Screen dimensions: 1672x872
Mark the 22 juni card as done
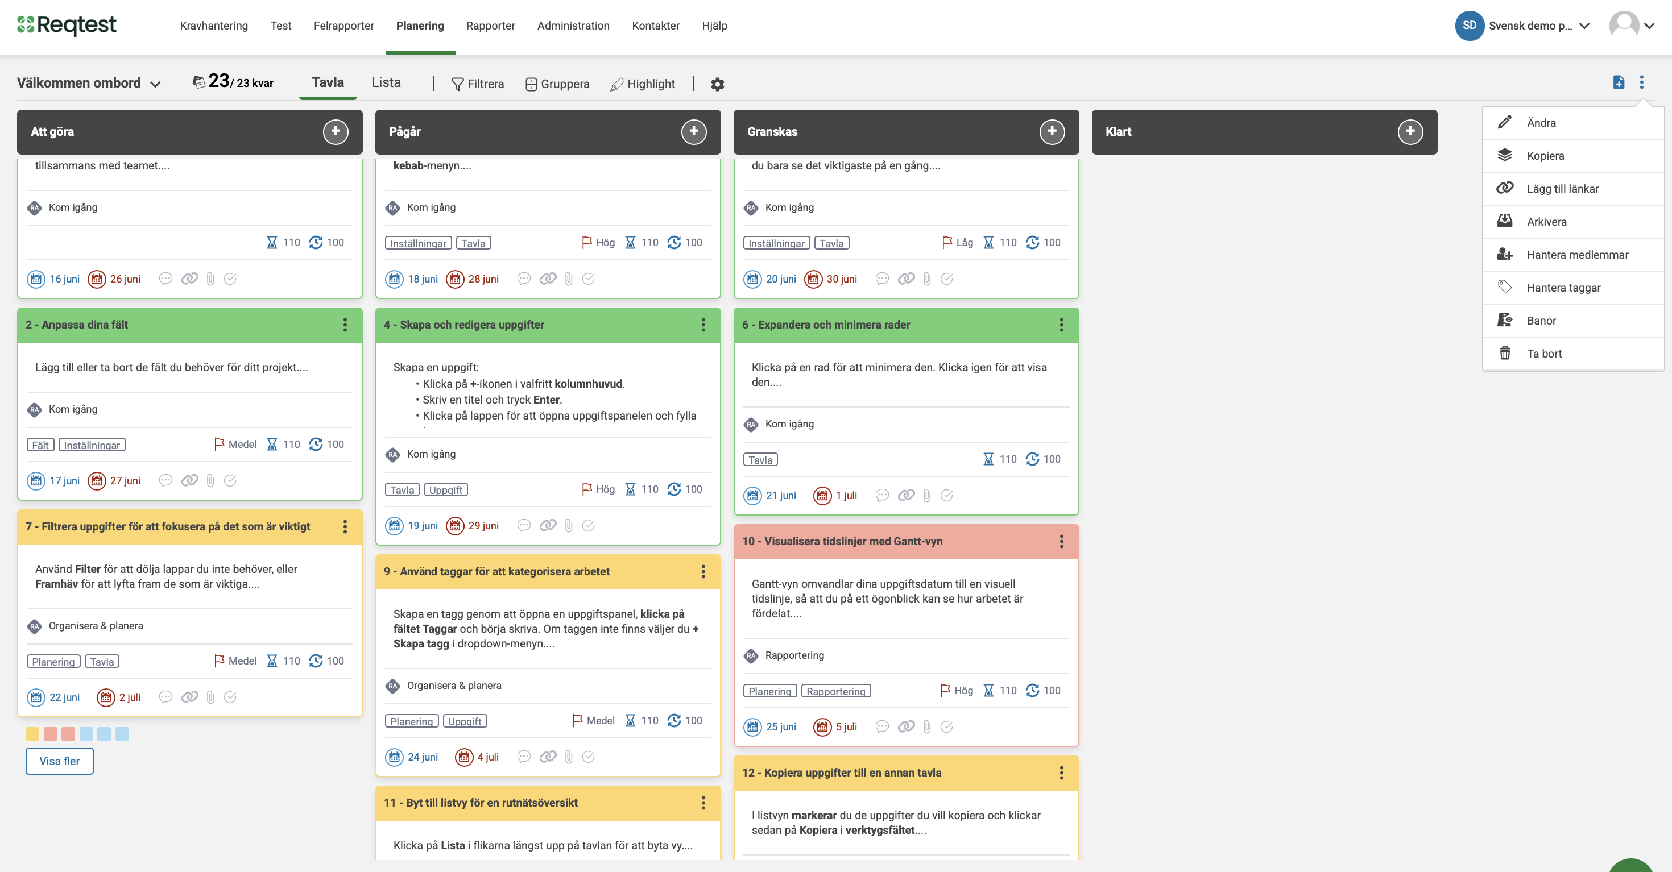(230, 697)
